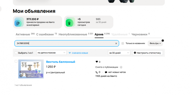This screenshot has width=192, height=95.
Task: Click the Мои объявления heading
Action: click(34, 11)
